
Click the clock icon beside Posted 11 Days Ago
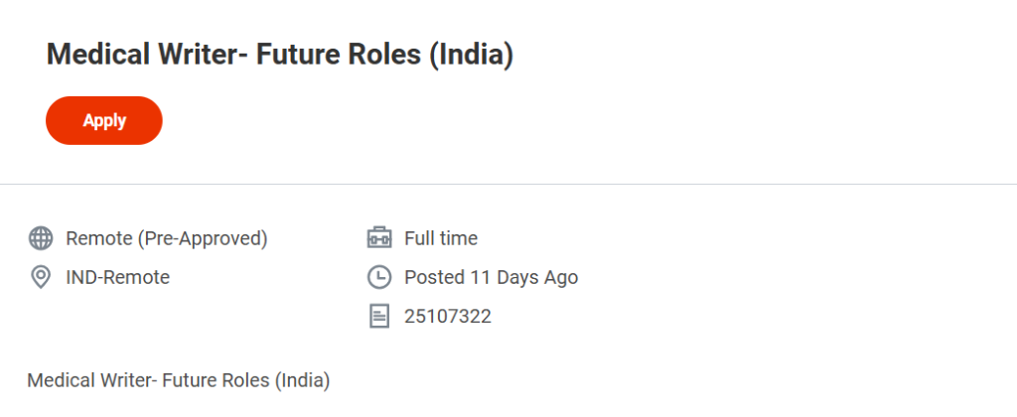point(379,278)
